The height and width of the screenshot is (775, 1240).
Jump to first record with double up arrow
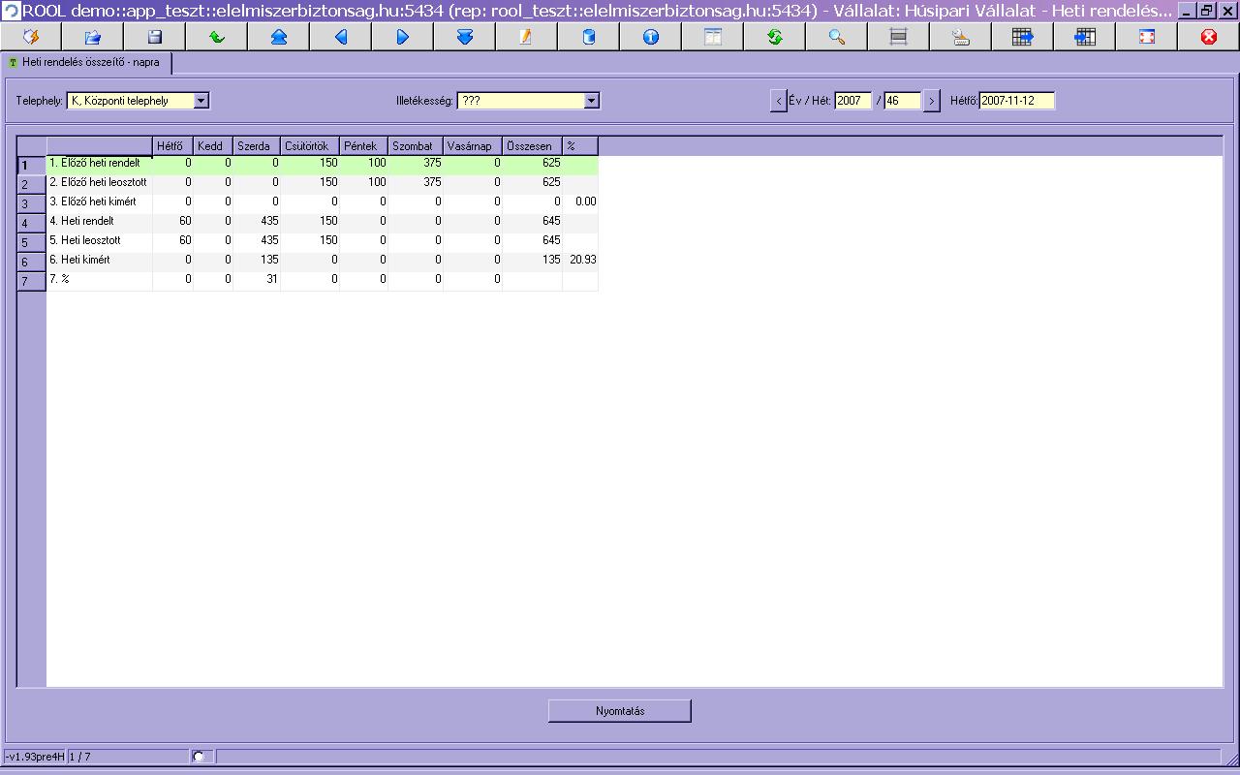pos(278,37)
